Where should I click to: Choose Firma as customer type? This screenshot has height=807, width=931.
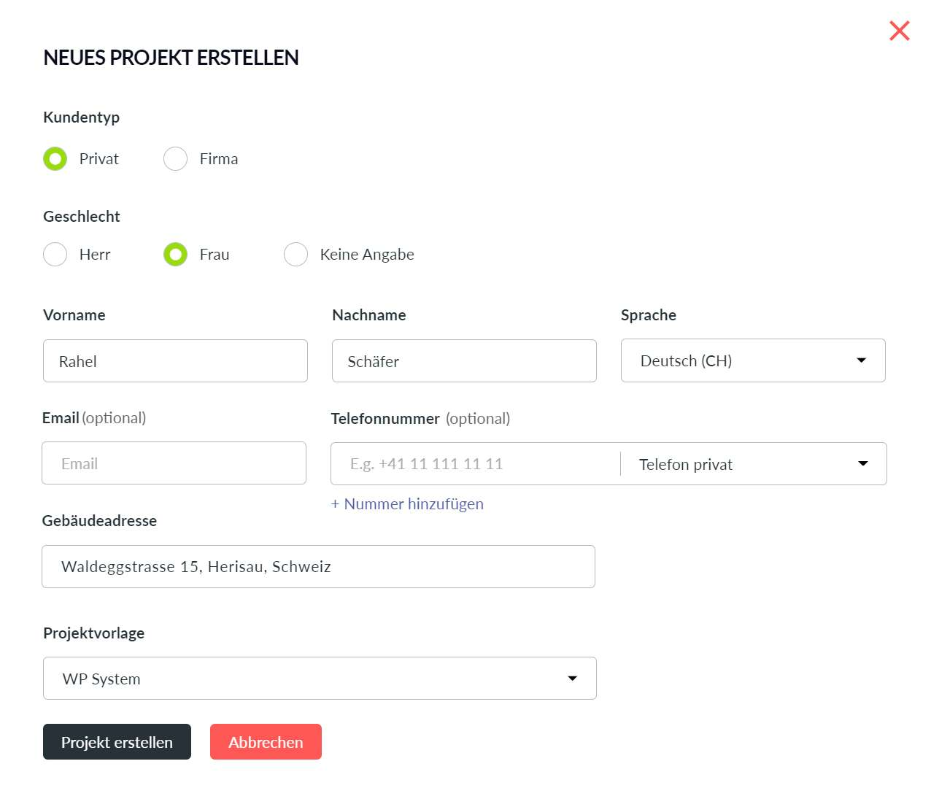(x=176, y=159)
